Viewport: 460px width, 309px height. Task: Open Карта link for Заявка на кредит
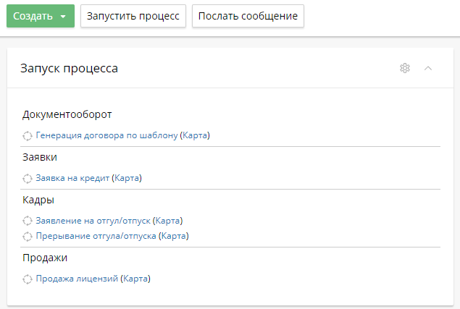tap(127, 178)
